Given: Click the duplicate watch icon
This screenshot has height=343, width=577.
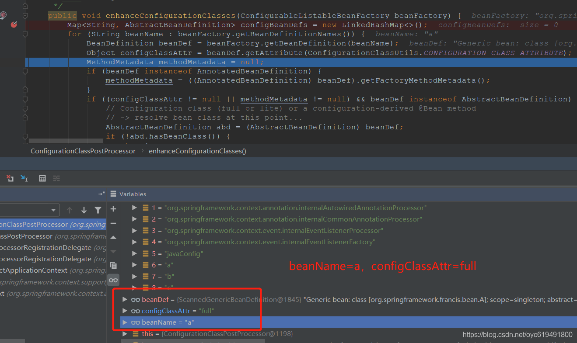Looking at the screenshot, I should (113, 265).
